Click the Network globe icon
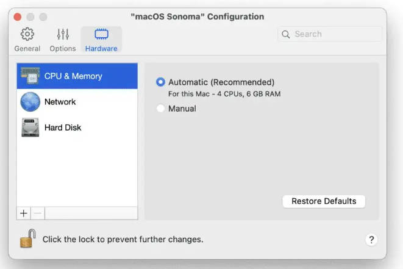 click(x=30, y=102)
